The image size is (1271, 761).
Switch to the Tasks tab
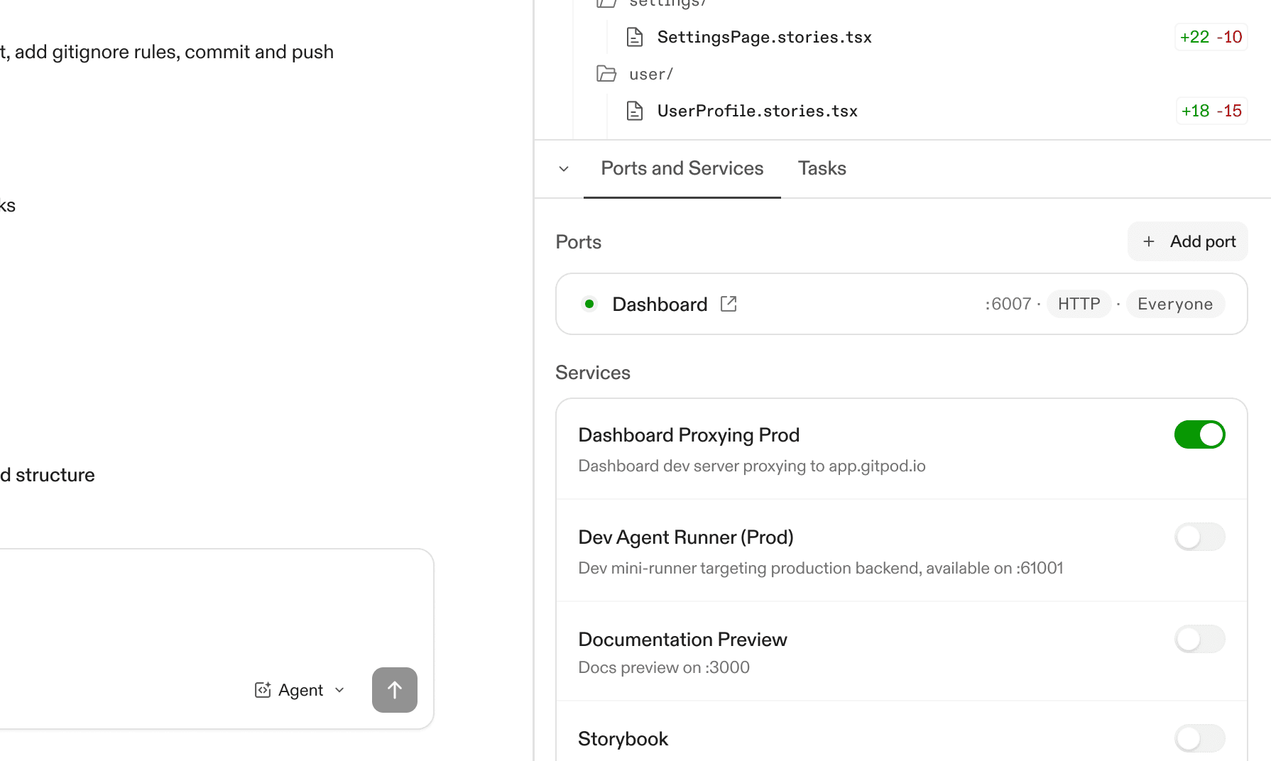click(x=822, y=168)
